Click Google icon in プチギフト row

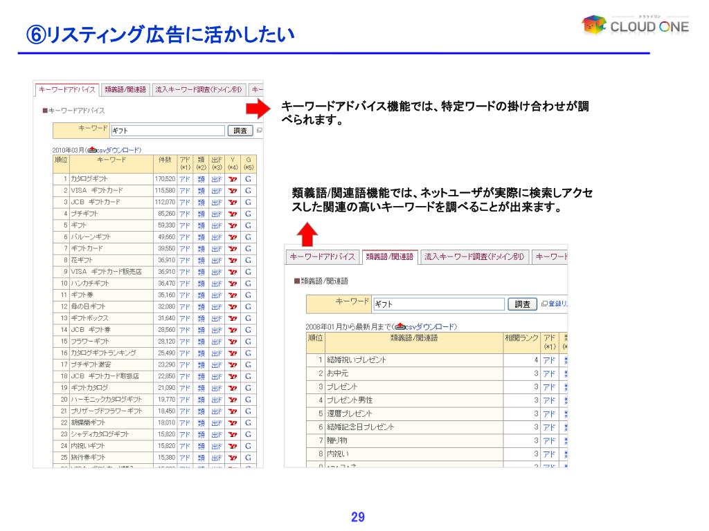[249, 214]
